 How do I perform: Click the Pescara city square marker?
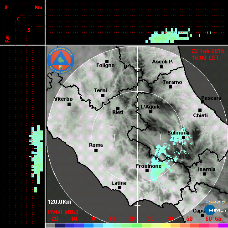[202, 102]
